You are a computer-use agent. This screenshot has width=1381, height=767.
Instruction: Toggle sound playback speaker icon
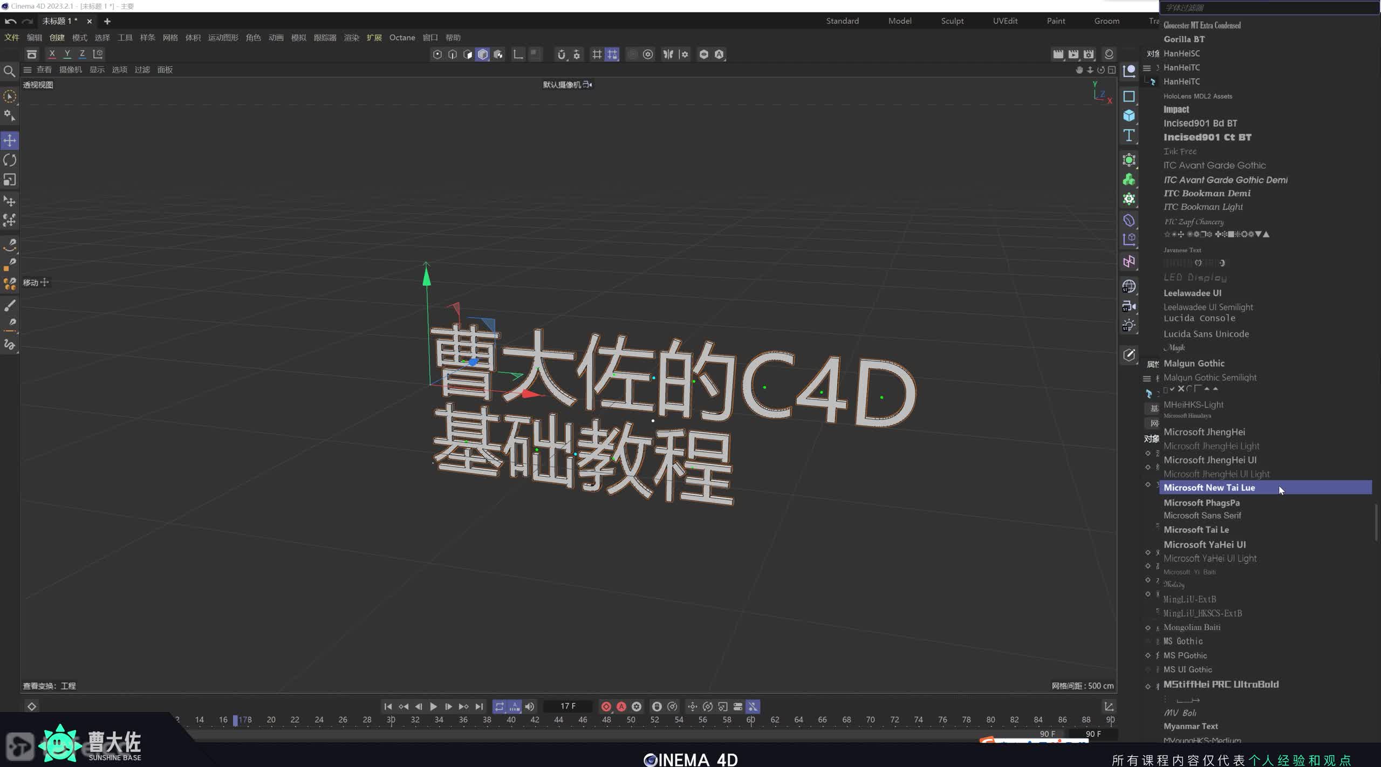[x=530, y=707]
